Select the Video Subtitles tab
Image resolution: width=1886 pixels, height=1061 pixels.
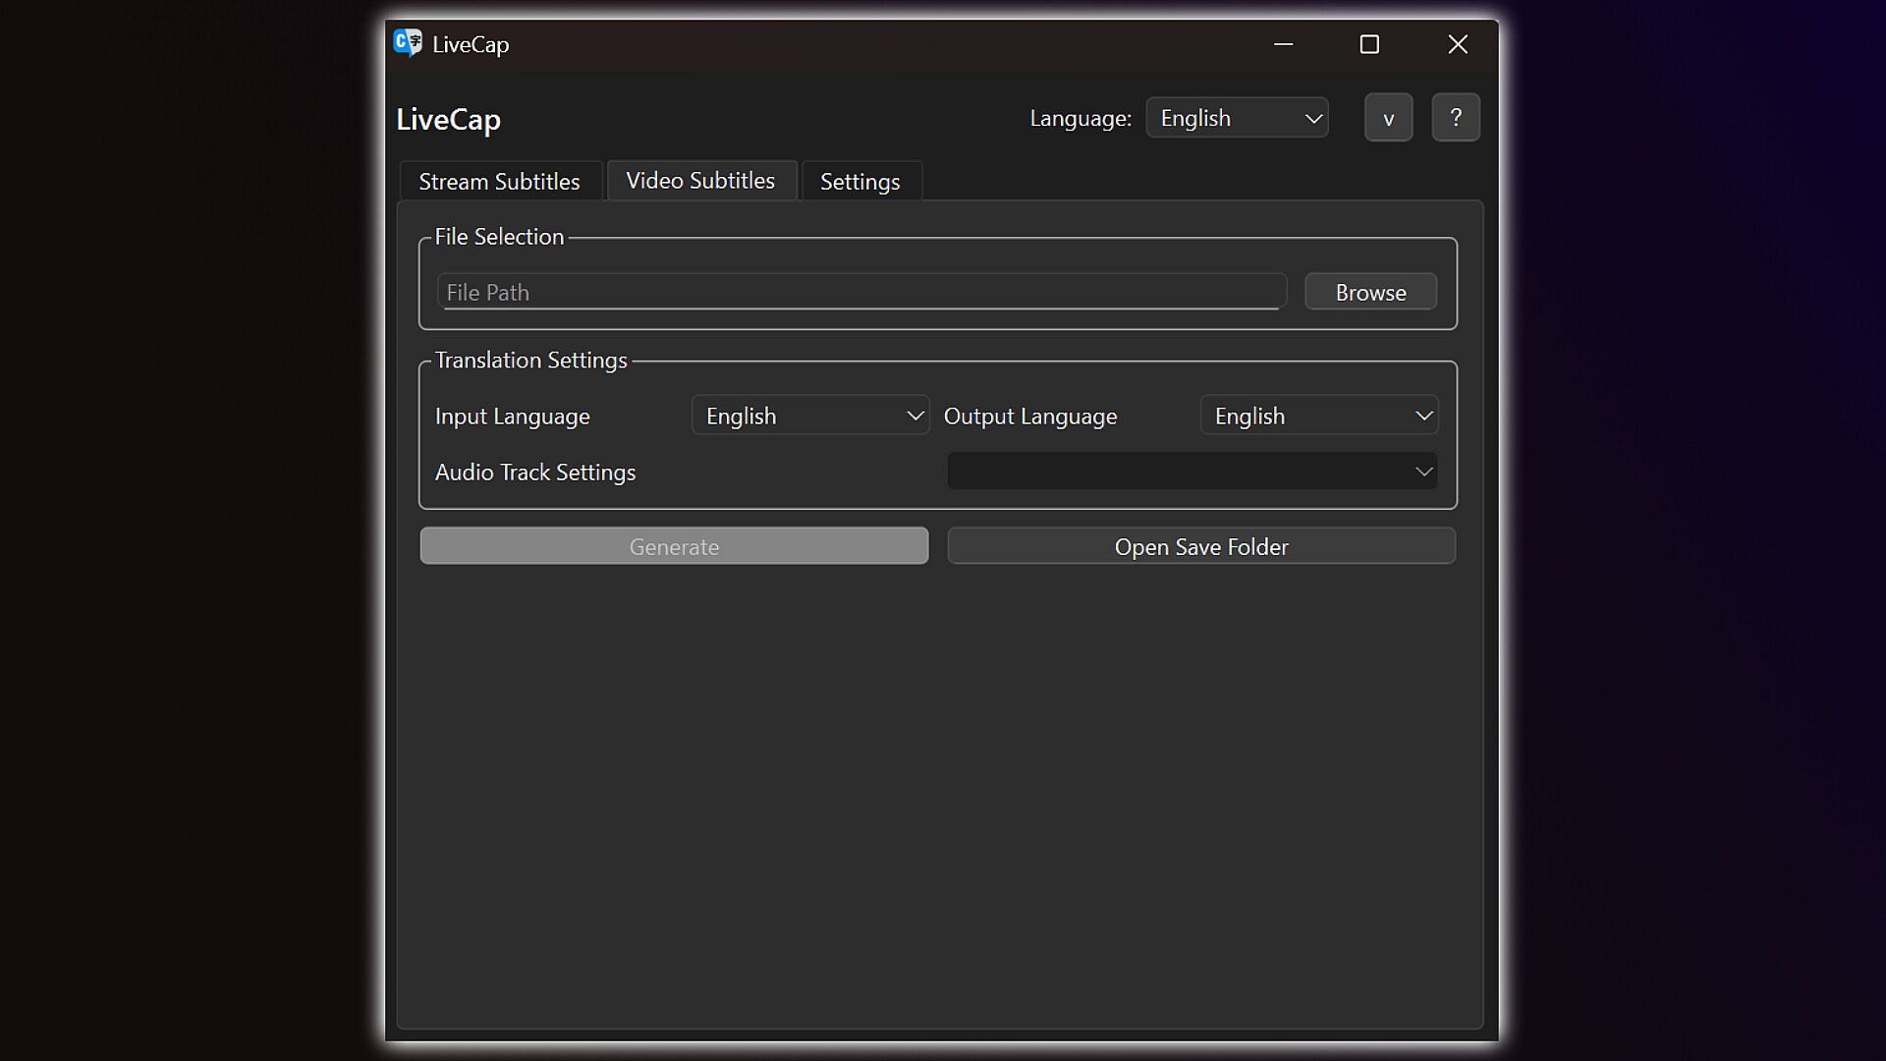(700, 181)
